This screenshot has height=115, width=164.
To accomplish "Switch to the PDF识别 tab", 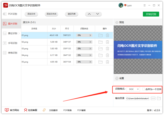I will [x=11, y=14].
